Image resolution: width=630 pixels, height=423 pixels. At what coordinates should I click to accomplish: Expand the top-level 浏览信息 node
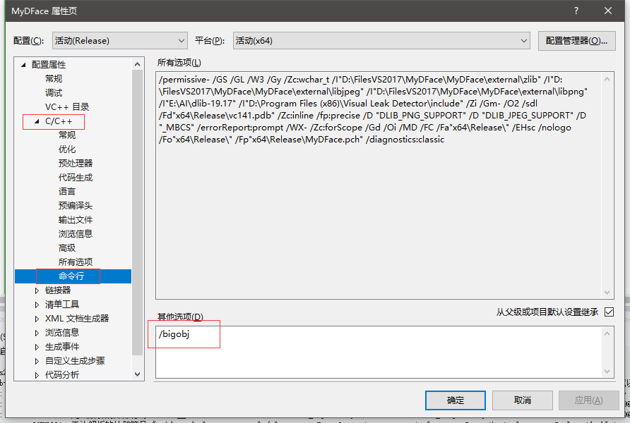point(37,332)
